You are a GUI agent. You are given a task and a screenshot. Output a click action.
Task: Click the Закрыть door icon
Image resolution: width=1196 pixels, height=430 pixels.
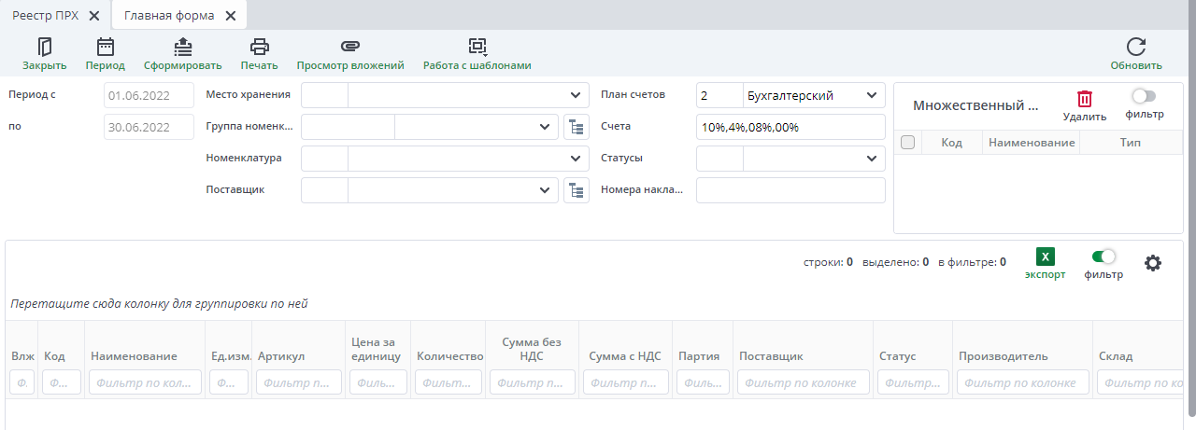pos(44,48)
